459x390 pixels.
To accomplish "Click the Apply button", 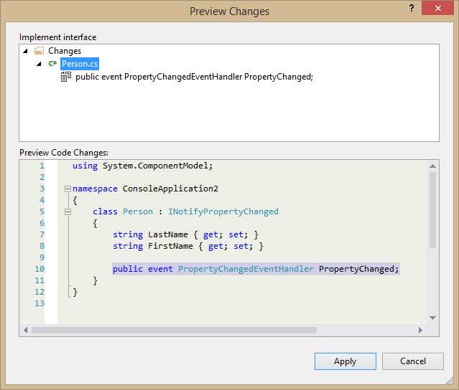I will point(345,361).
